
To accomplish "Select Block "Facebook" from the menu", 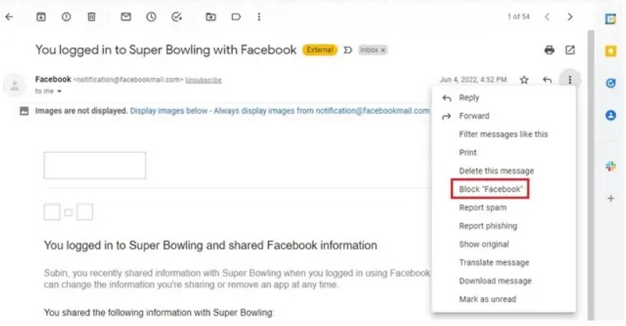I will tap(491, 190).
